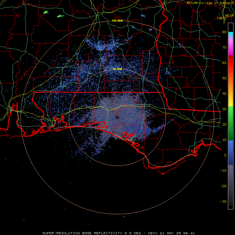Click the Super-Resolution Base Reflectivity caption text
Screen dimensions: 235x235
82,233
